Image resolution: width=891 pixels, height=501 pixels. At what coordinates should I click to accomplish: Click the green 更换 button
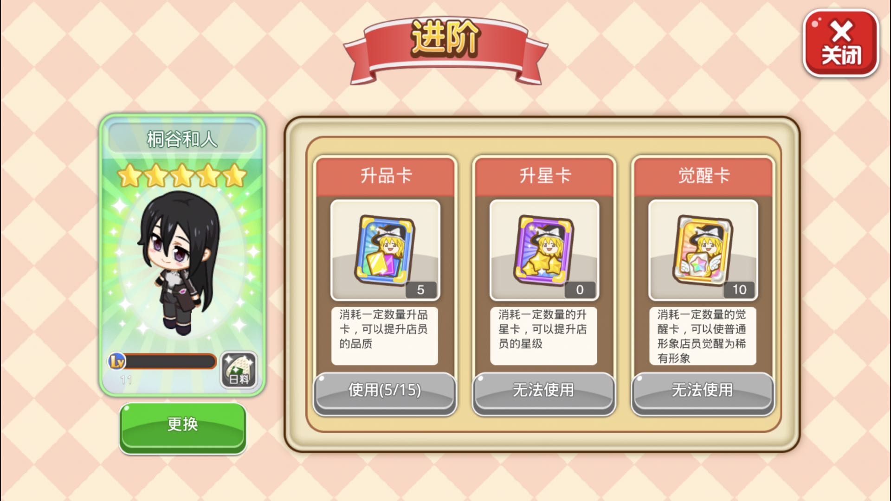(x=182, y=427)
